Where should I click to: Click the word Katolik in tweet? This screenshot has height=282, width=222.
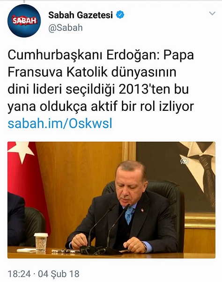tap(87, 72)
